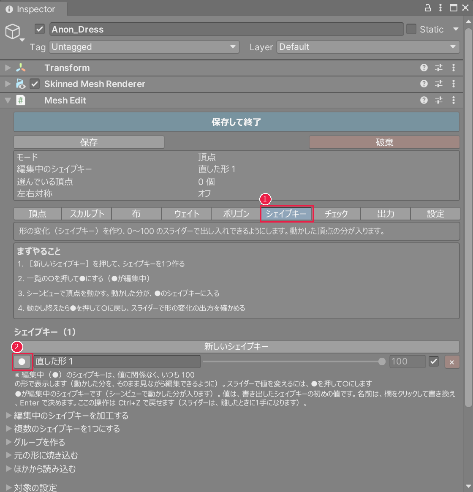Switch to the スカルプト tab
Screen dimensions: 473x492
click(87, 214)
